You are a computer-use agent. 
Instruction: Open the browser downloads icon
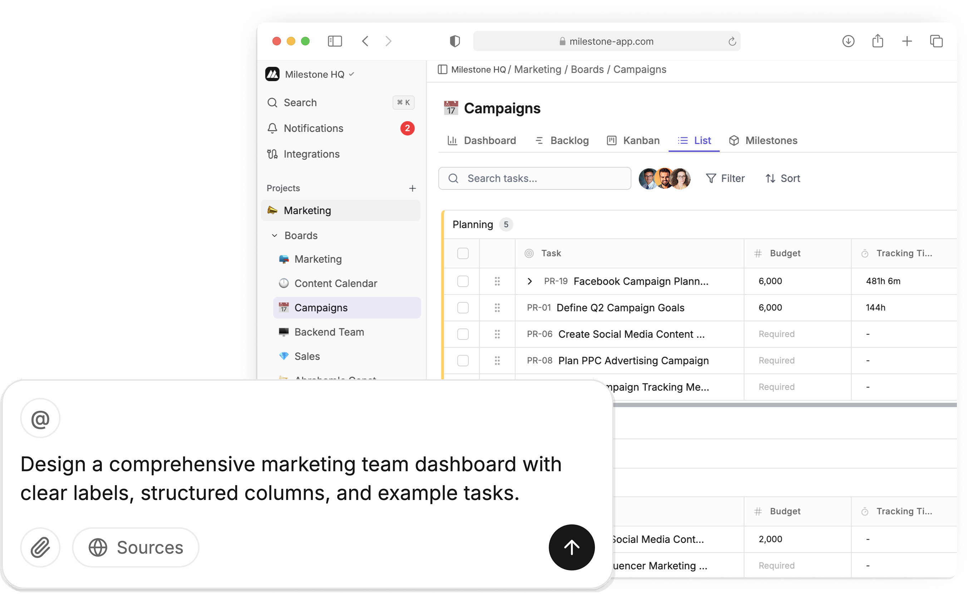pyautogui.click(x=848, y=41)
